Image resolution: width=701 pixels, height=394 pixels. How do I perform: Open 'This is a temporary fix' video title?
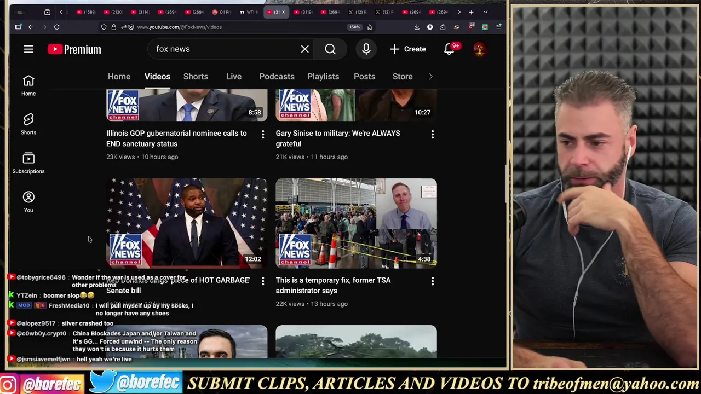tap(333, 285)
